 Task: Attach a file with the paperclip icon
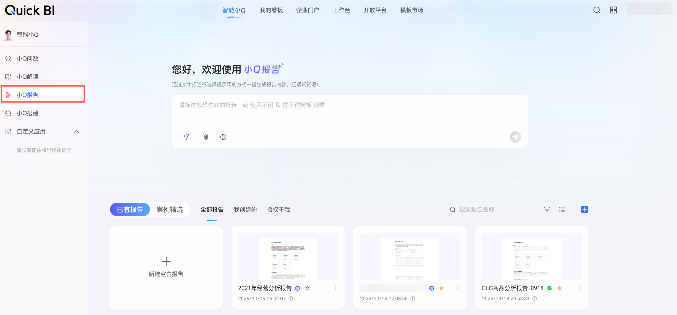point(206,137)
